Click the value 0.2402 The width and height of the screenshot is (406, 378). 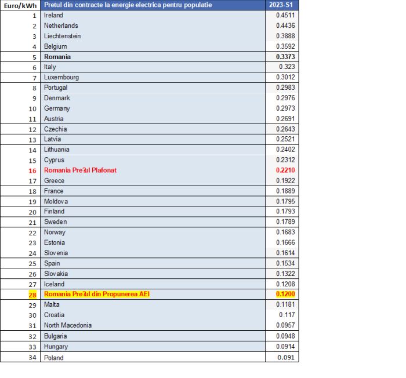pos(285,150)
